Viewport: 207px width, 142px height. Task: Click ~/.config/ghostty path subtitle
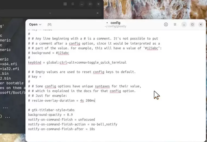point(116,26)
